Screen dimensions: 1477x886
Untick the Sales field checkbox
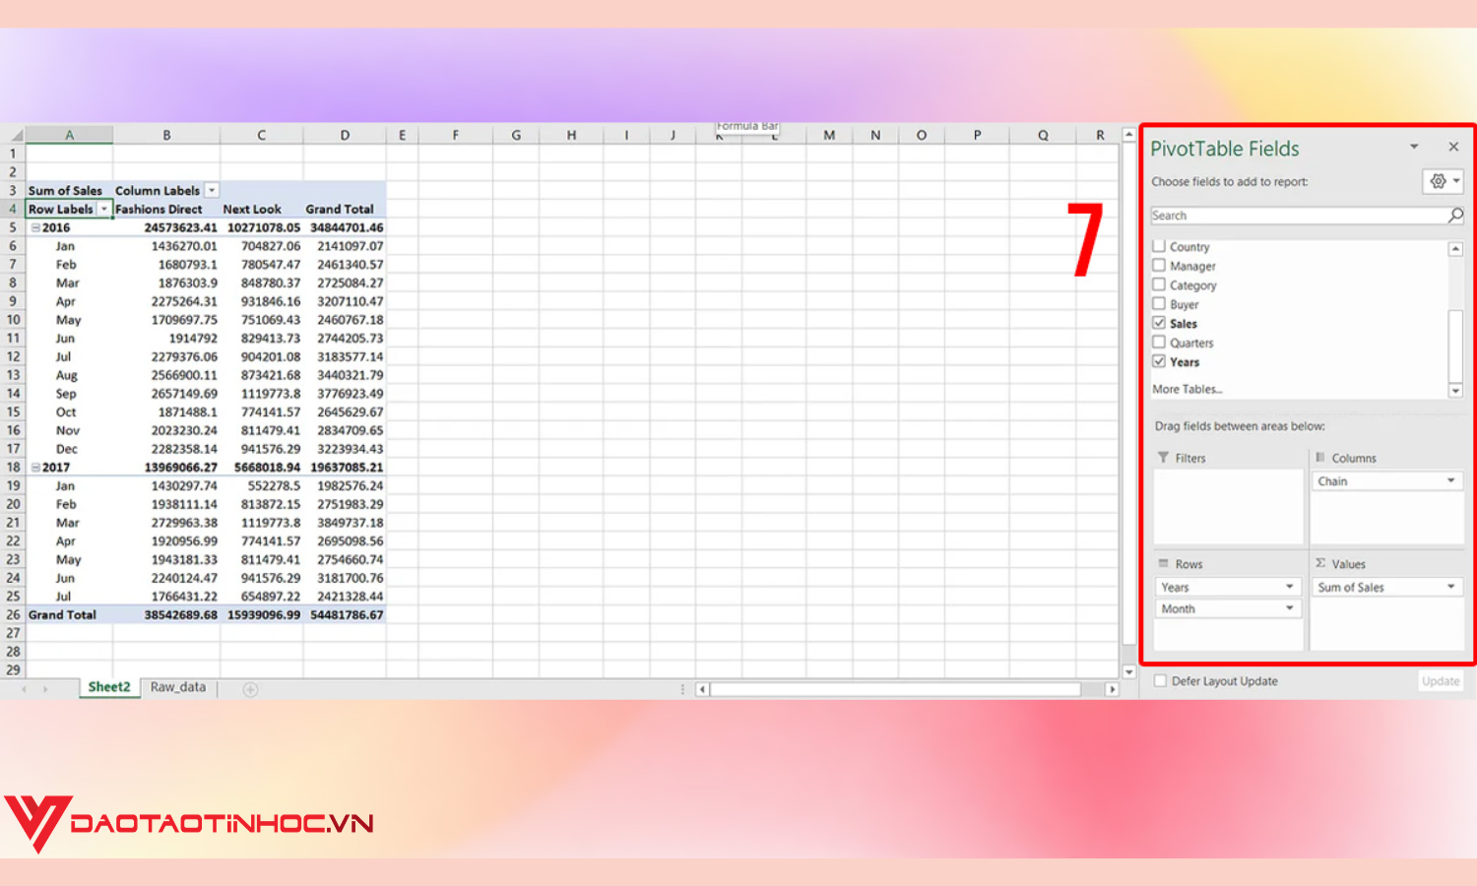(x=1159, y=323)
